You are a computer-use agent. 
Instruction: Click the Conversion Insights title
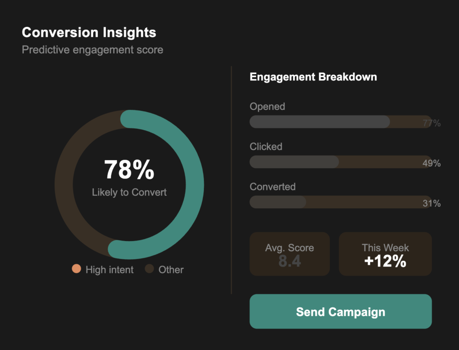click(89, 32)
